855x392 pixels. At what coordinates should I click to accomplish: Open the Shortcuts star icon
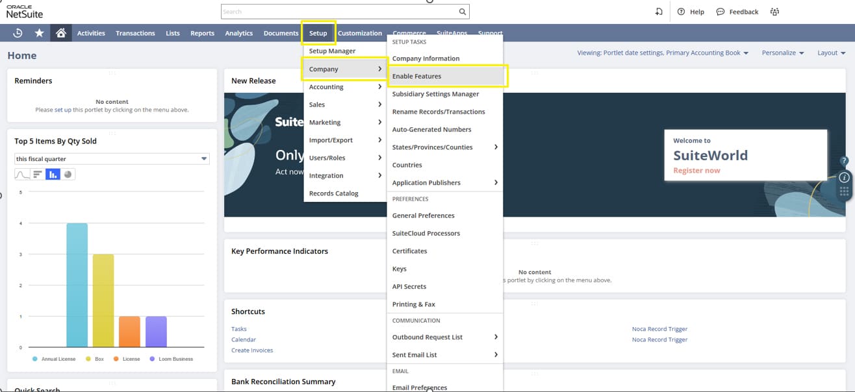coord(39,33)
